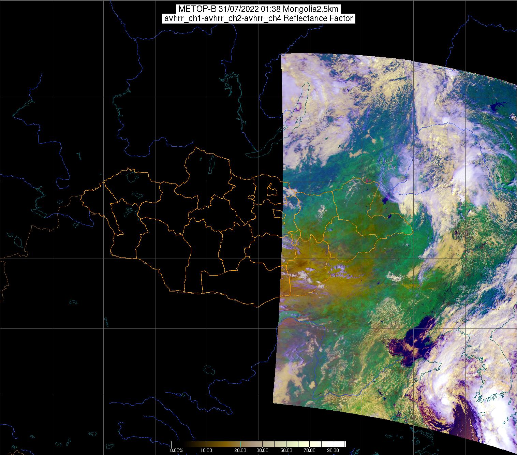Click the 20.00 colorbar label
Viewport: 517px width, 455px height.
(x=240, y=451)
